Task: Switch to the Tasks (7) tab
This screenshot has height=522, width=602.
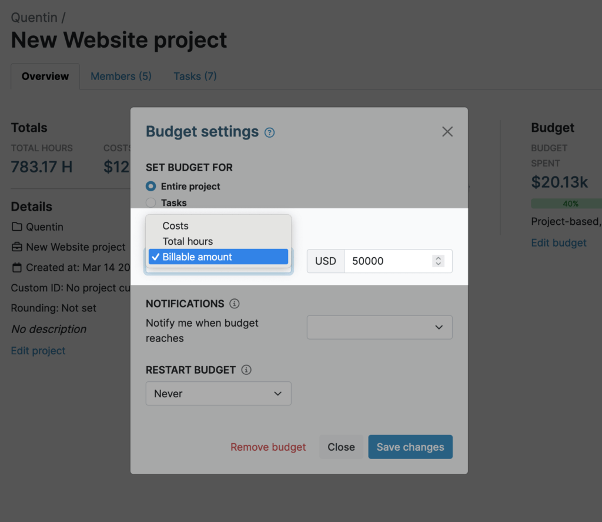Action: pos(195,76)
